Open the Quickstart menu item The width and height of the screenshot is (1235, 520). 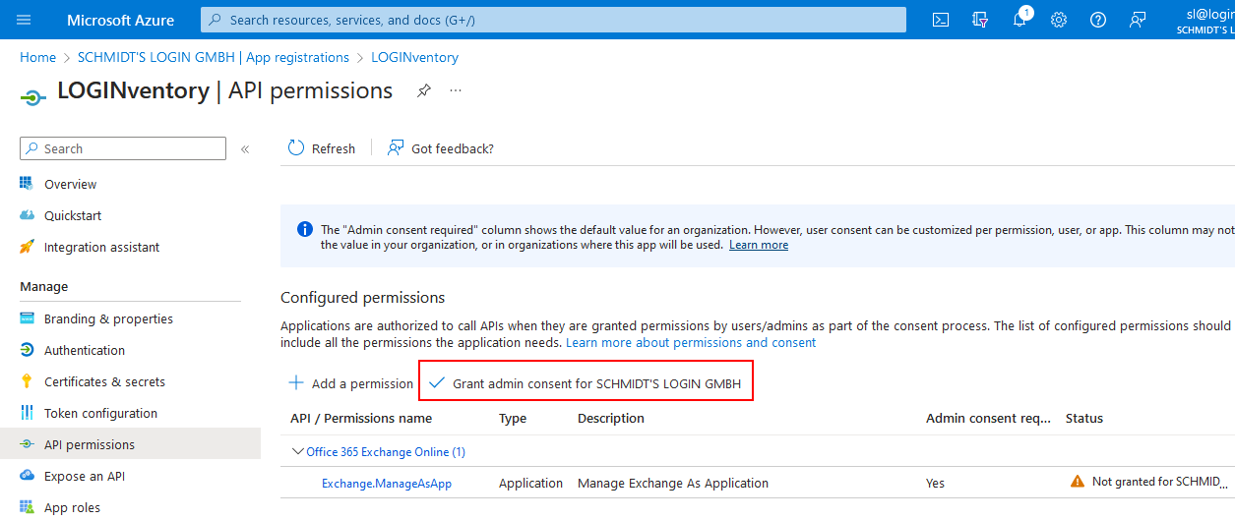tap(73, 215)
